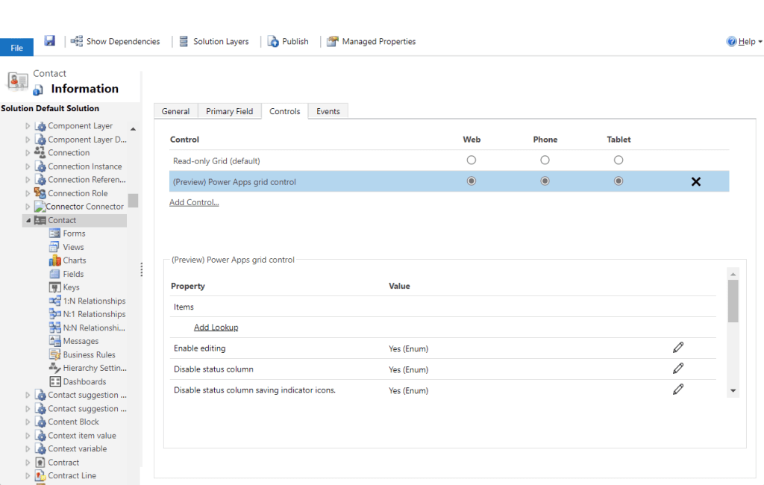Select Phone radio for Read-only Grid
Image resolution: width=764 pixels, height=485 pixels.
click(545, 160)
